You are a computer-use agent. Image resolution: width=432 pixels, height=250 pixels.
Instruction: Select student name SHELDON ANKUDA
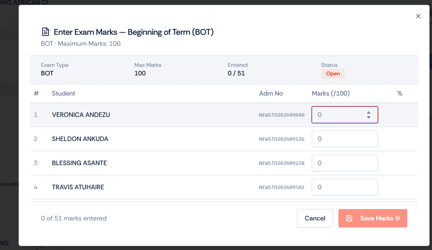[80, 139]
